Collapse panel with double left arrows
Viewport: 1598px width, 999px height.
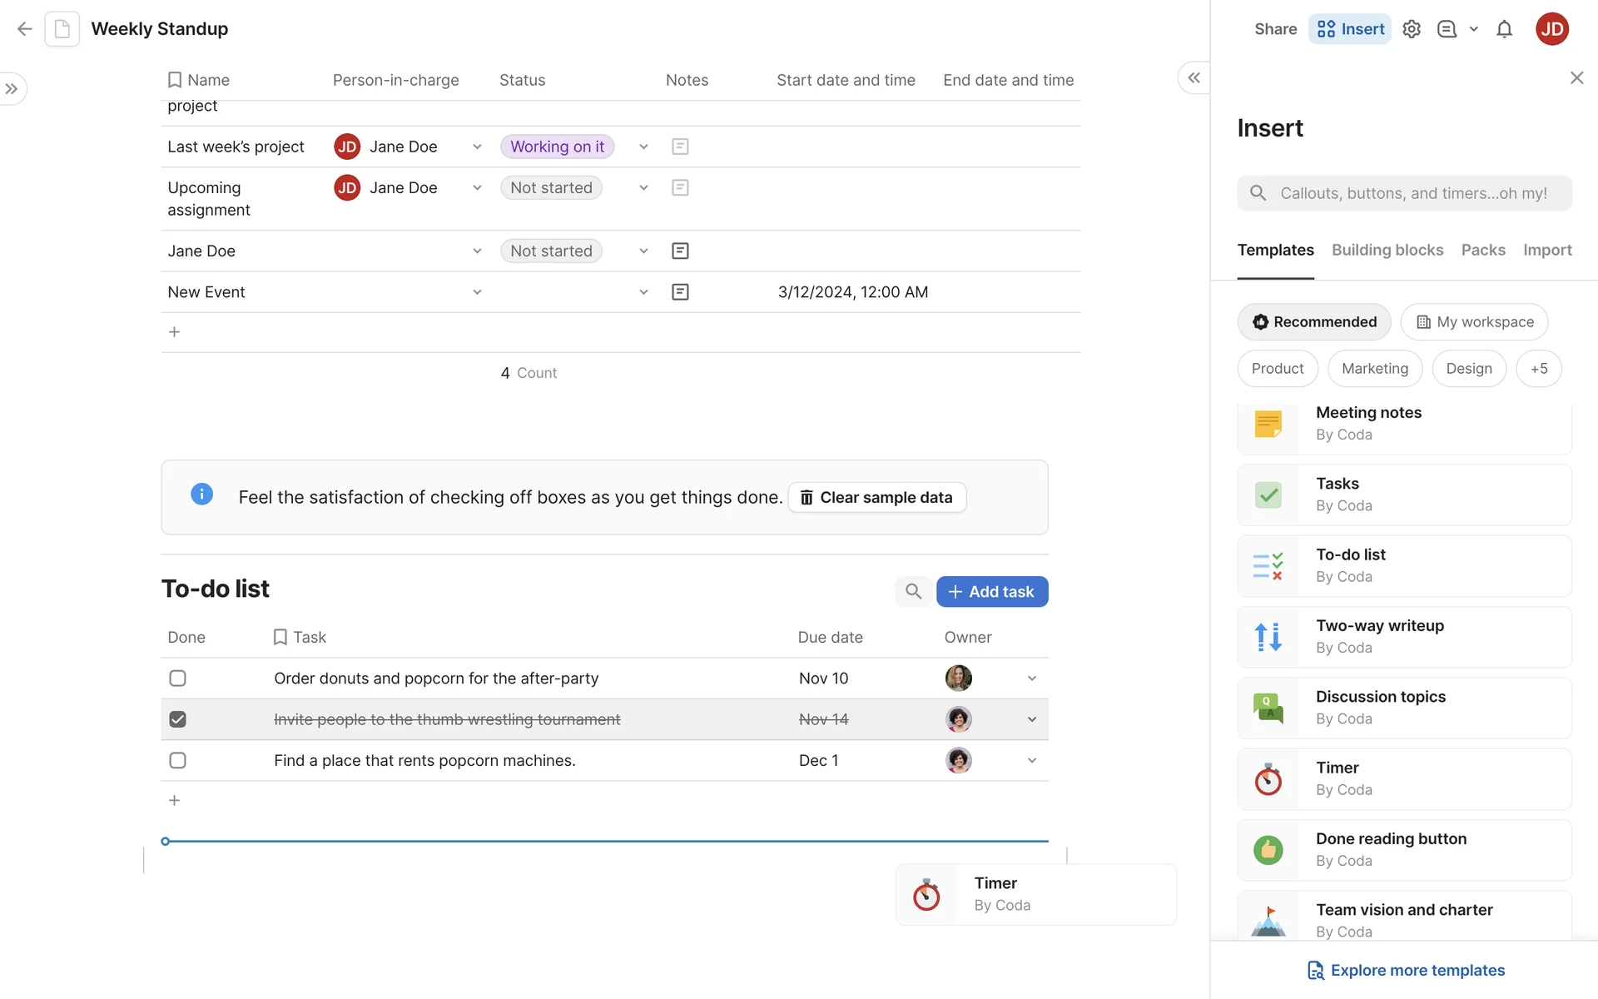(x=1194, y=78)
